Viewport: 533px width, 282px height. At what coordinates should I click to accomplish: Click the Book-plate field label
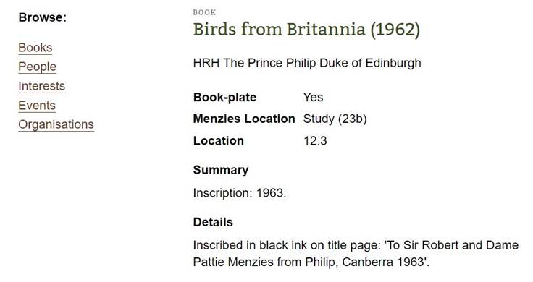[x=224, y=98]
